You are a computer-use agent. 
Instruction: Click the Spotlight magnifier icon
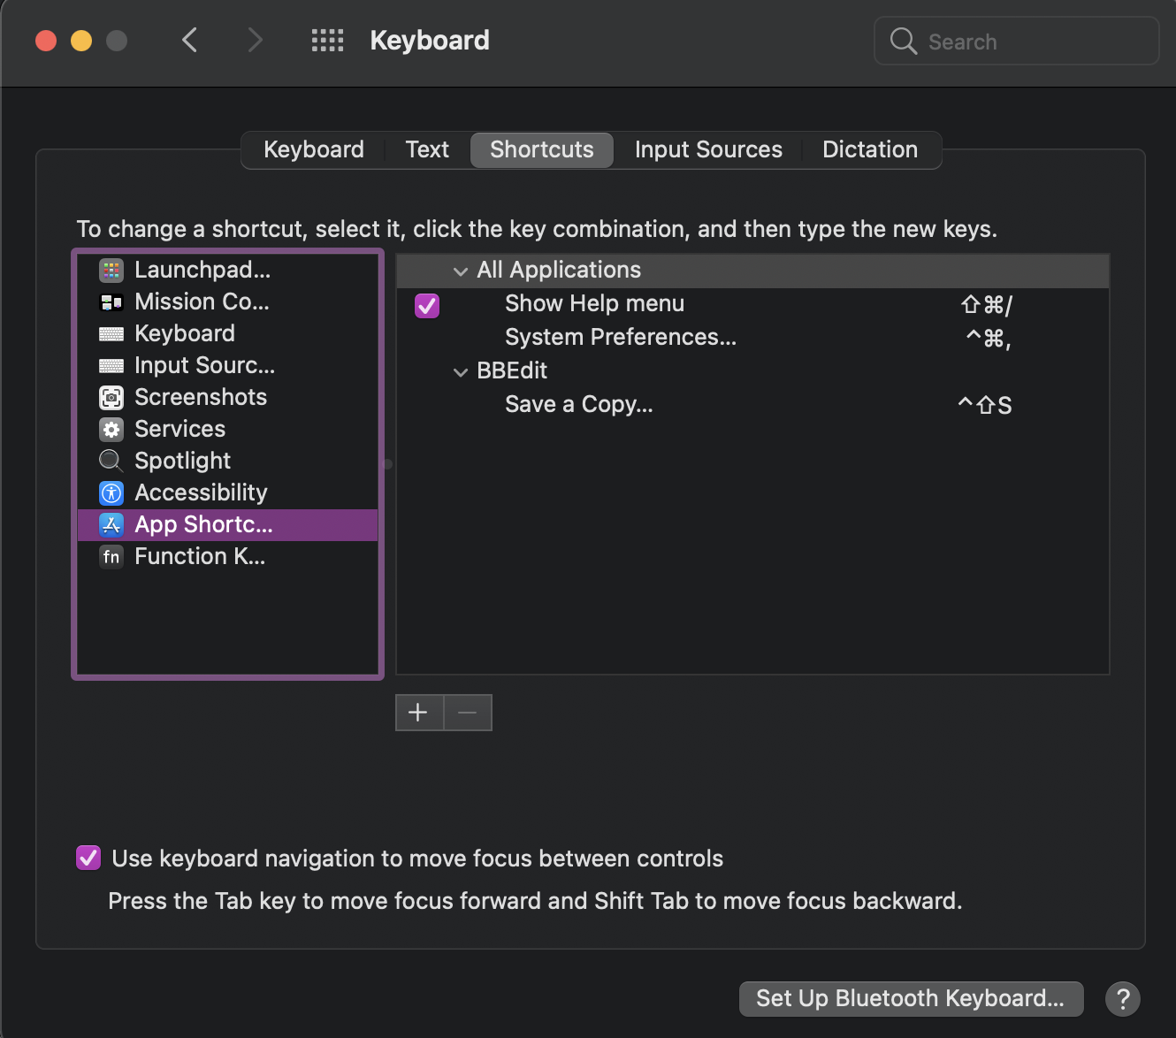(111, 461)
